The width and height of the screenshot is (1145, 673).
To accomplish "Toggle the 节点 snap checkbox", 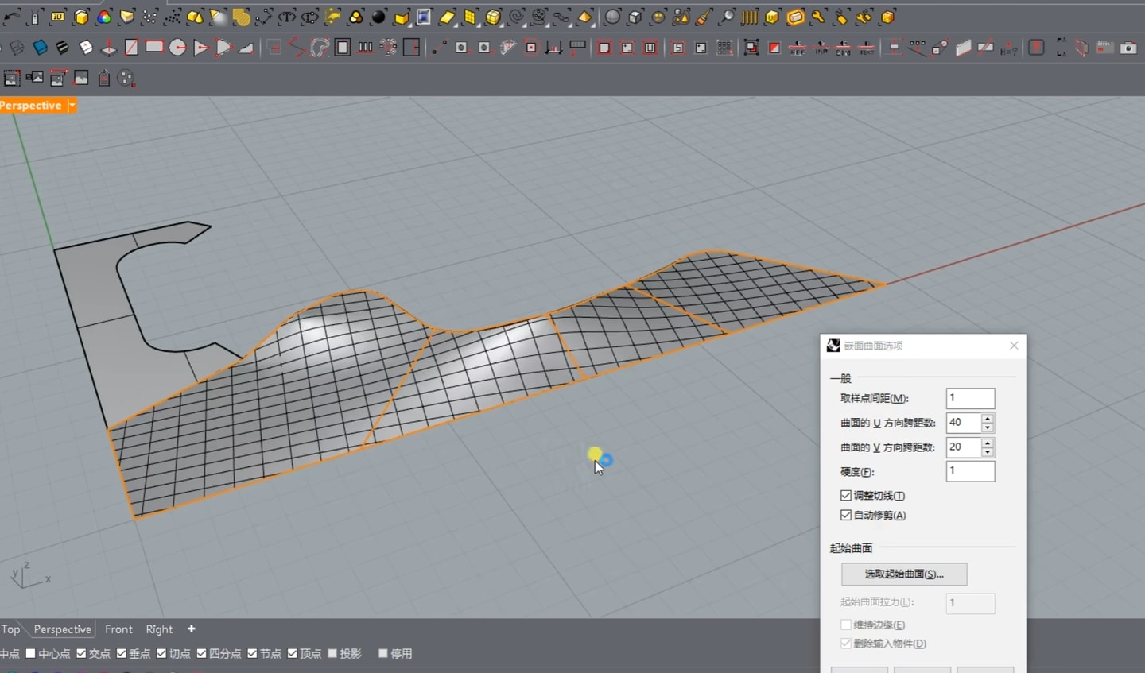I will pos(252,653).
